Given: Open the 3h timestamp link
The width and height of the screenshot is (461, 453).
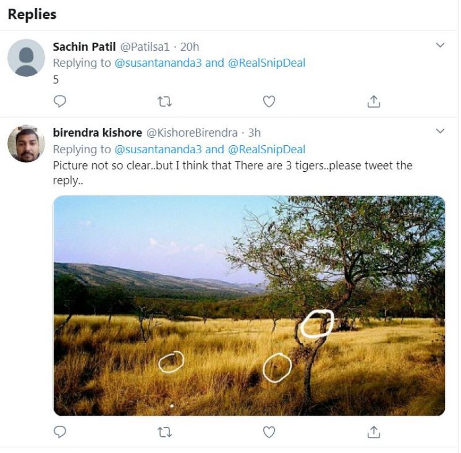Looking at the screenshot, I should pos(254,133).
